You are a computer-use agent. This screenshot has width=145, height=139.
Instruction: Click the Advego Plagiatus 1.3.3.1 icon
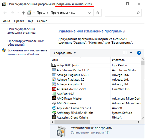[54, 75]
